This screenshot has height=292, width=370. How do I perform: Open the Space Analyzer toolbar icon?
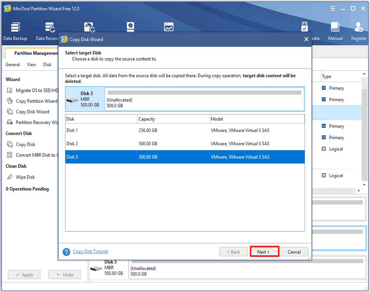(x=169, y=27)
